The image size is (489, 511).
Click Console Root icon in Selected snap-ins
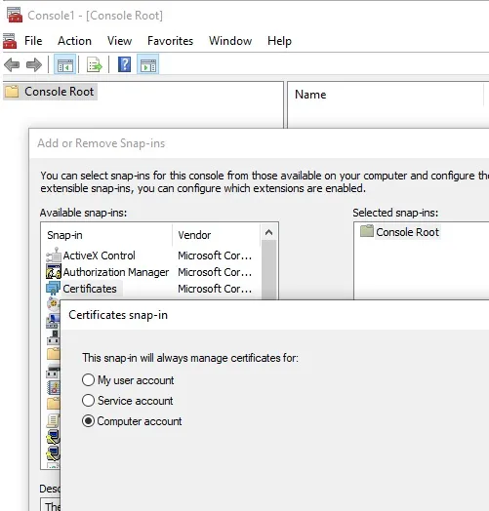pyautogui.click(x=367, y=231)
